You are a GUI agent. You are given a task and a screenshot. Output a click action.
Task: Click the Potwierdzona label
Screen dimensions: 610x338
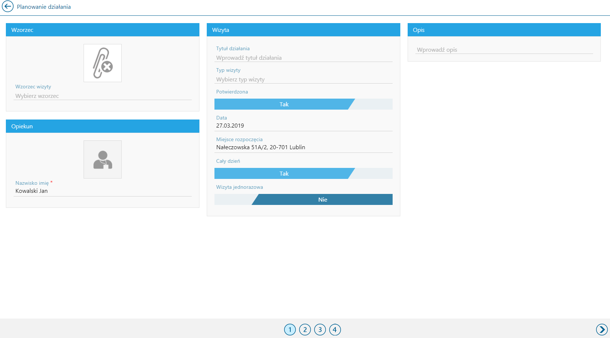[x=232, y=92]
